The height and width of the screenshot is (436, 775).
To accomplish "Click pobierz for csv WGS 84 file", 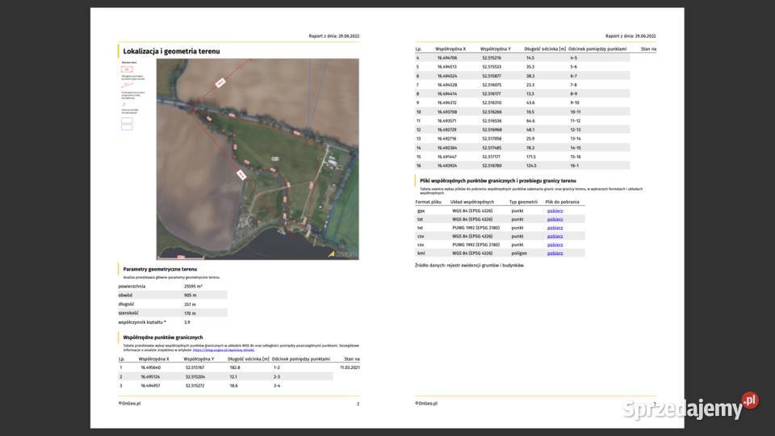I will tap(555, 236).
